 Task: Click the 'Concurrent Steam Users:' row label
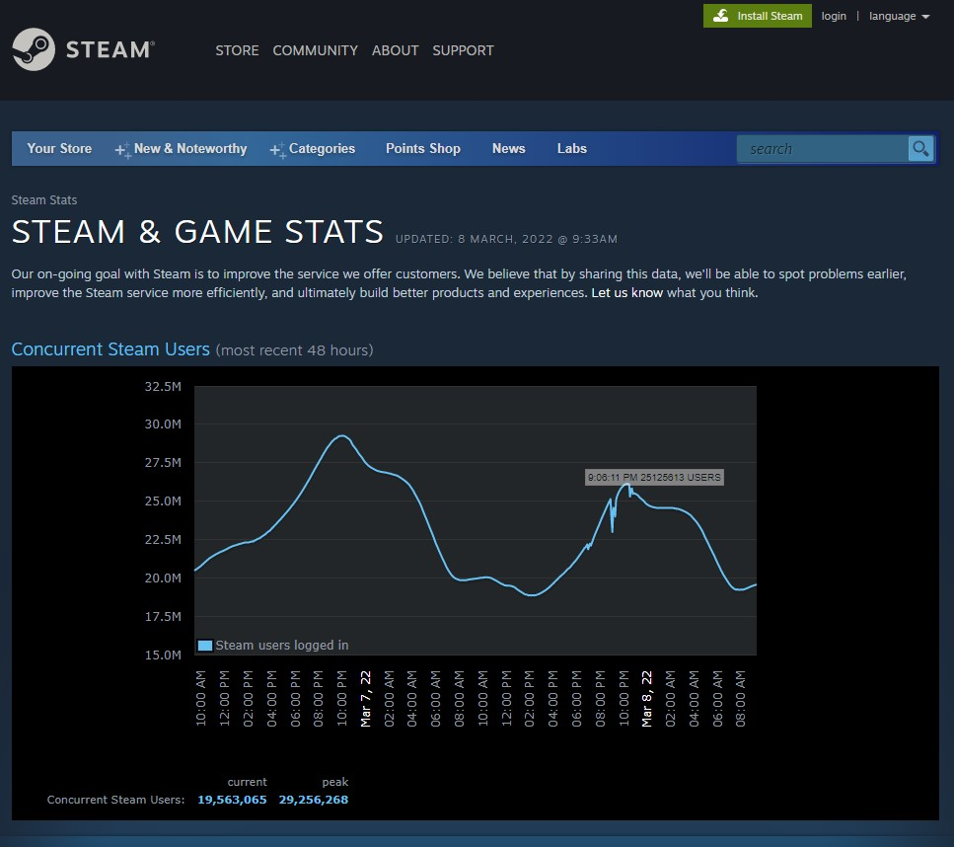[115, 801]
